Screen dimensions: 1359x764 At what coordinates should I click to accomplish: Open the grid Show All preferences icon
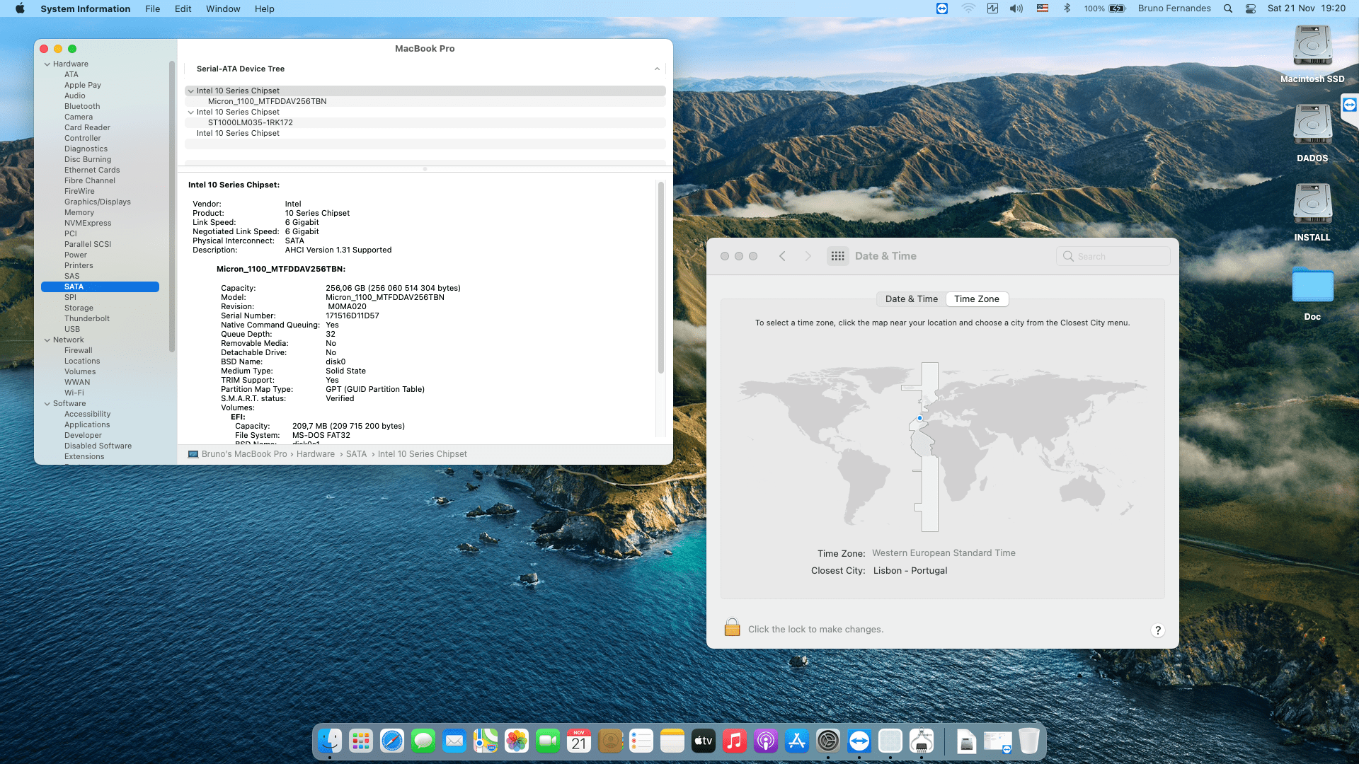pos(837,256)
